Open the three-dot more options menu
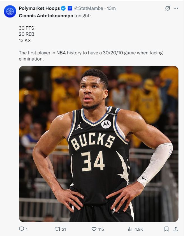This screenshot has width=185, height=236. point(176,8)
